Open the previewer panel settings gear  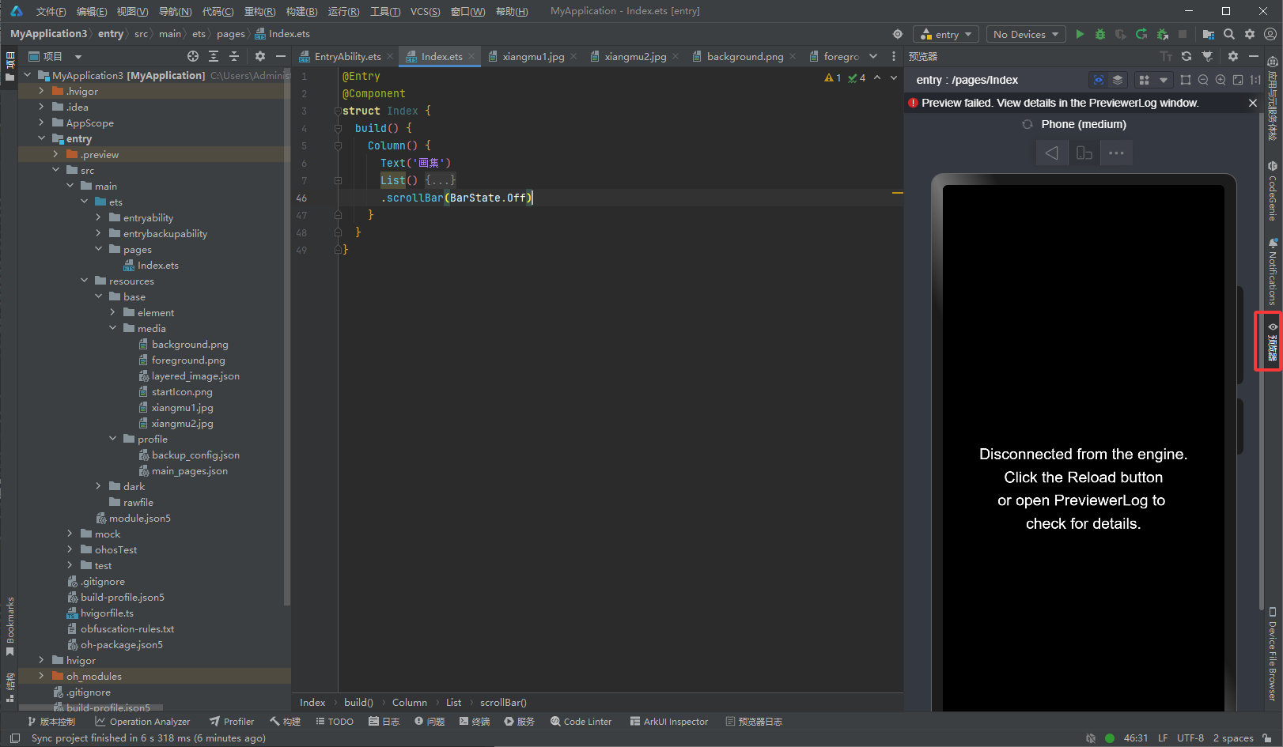[x=1232, y=56]
